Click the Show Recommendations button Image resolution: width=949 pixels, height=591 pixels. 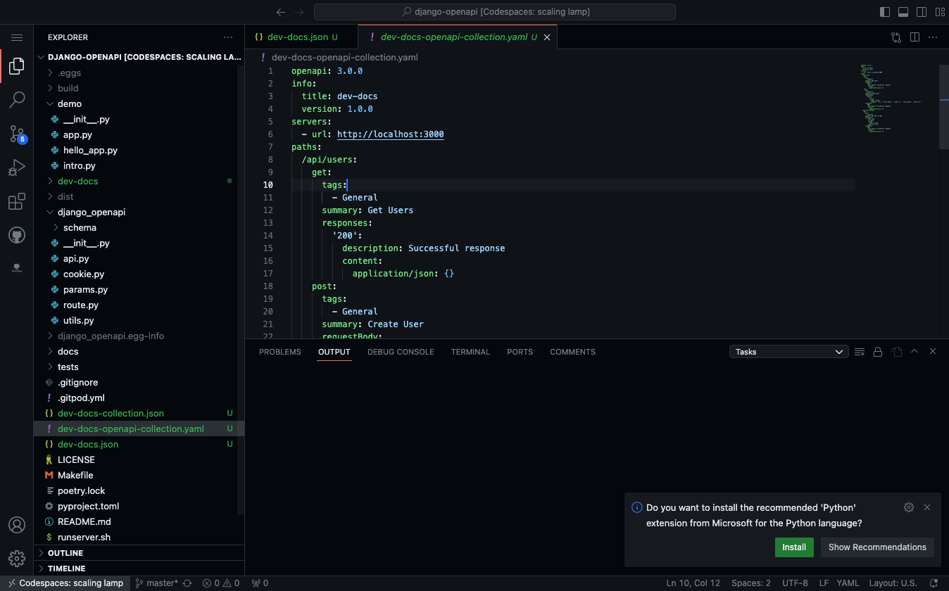877,547
